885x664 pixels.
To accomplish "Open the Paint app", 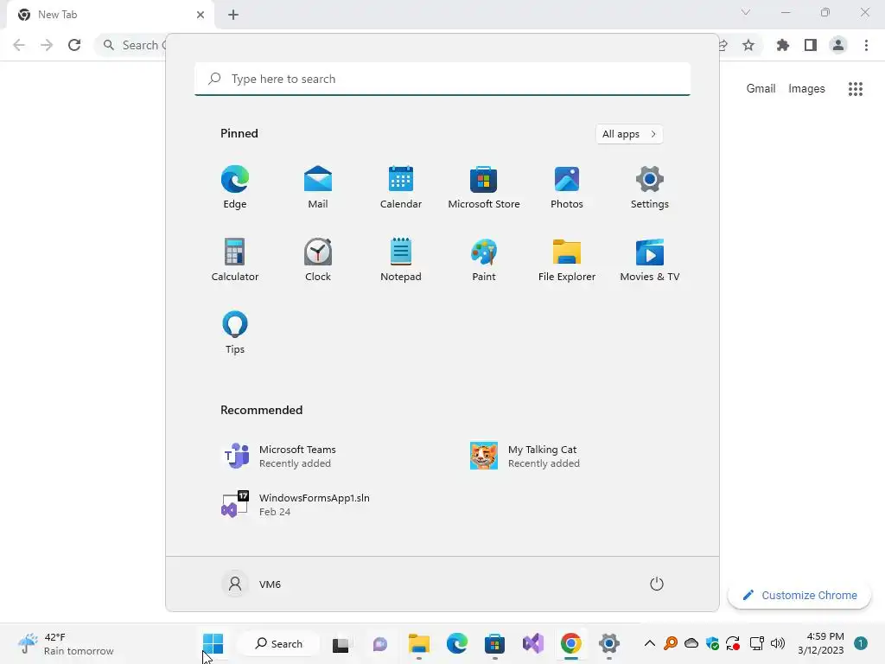I will pyautogui.click(x=484, y=259).
